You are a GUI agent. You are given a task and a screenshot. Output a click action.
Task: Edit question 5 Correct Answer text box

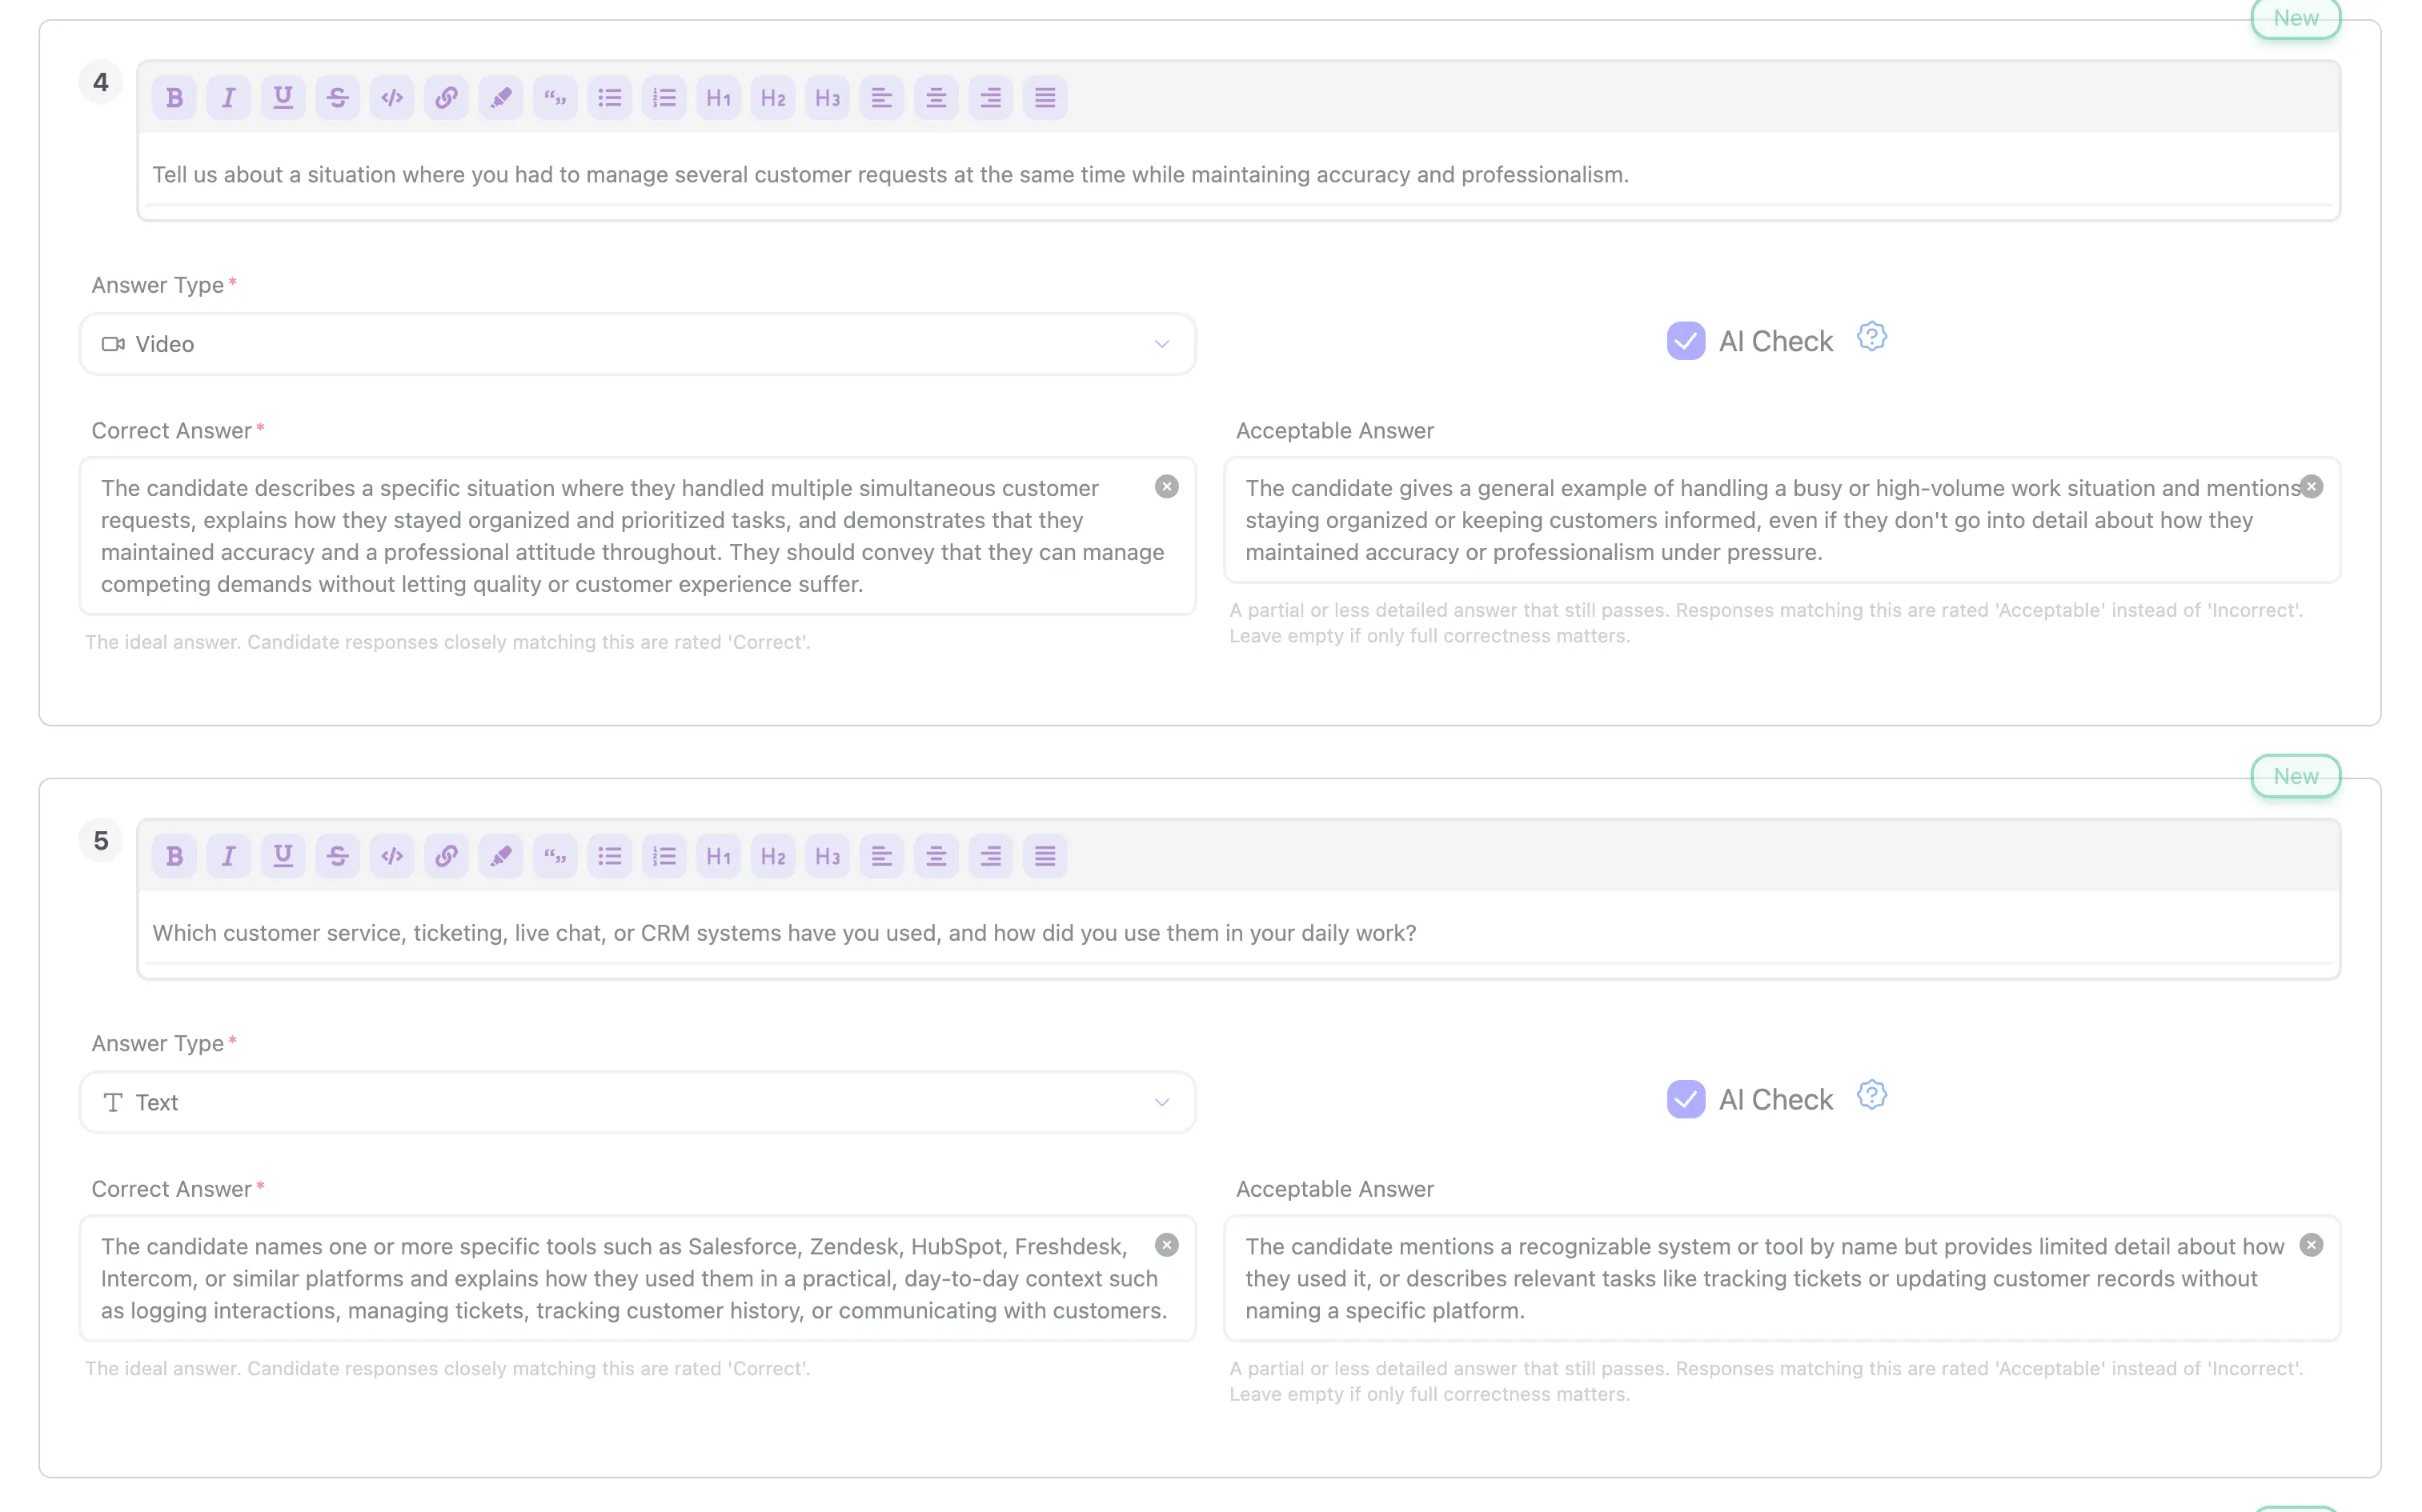(637, 1278)
